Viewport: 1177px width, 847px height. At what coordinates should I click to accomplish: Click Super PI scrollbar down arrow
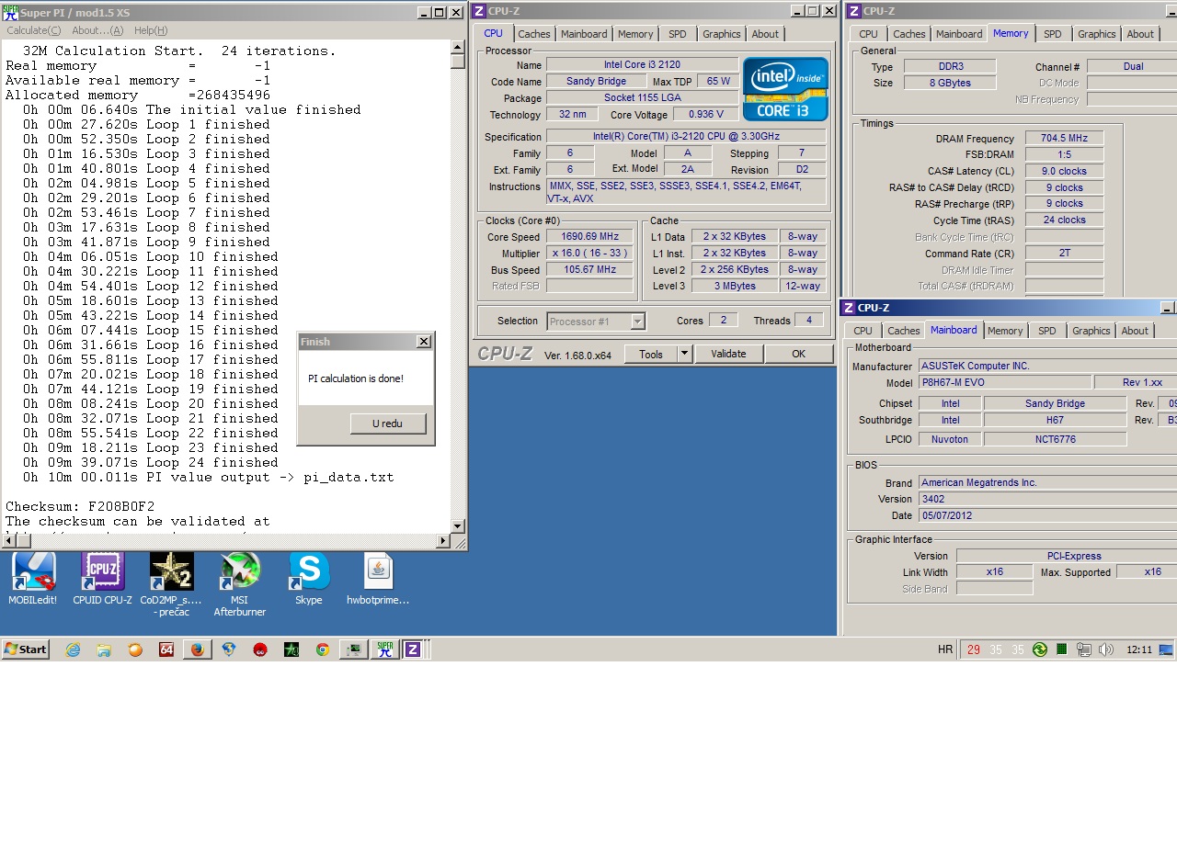point(458,526)
